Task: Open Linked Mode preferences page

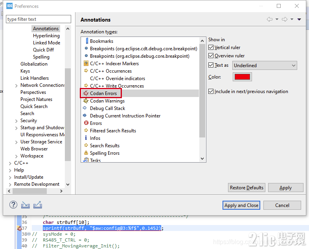Action: click(x=46, y=43)
